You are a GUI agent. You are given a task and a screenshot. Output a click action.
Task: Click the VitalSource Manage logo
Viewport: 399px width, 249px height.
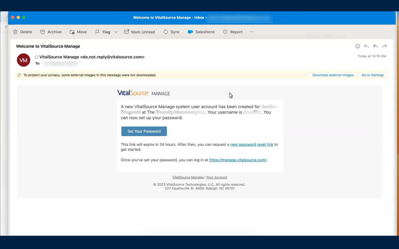point(144,93)
